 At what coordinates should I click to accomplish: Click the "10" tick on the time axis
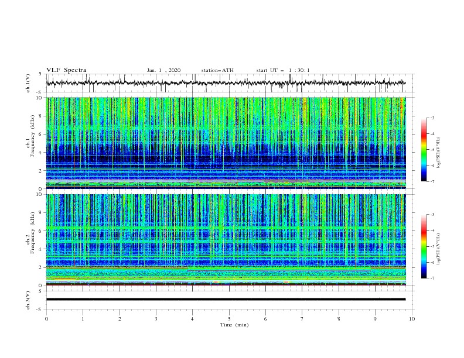pyautogui.click(x=412, y=319)
